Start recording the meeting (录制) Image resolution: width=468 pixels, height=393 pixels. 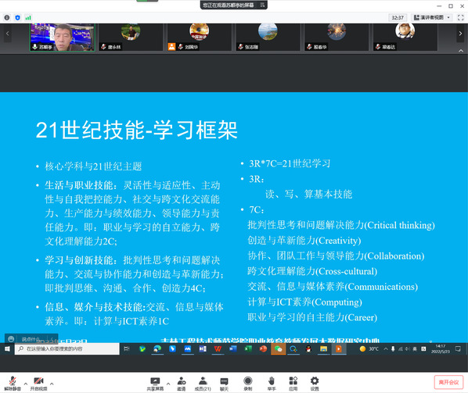pyautogui.click(x=248, y=384)
